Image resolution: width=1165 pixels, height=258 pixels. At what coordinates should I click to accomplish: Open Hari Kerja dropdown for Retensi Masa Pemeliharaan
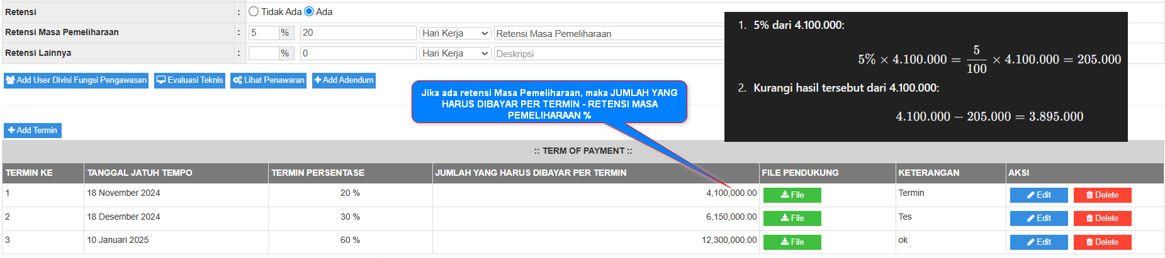pos(455,33)
